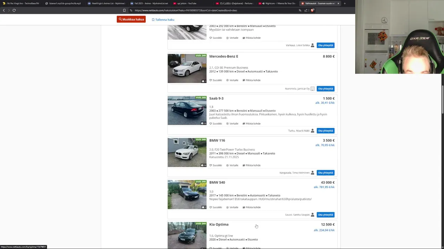Favorite the Mercedes-Benz E via Suosikki
Viewport: 444px width, 249px height.
point(216,80)
